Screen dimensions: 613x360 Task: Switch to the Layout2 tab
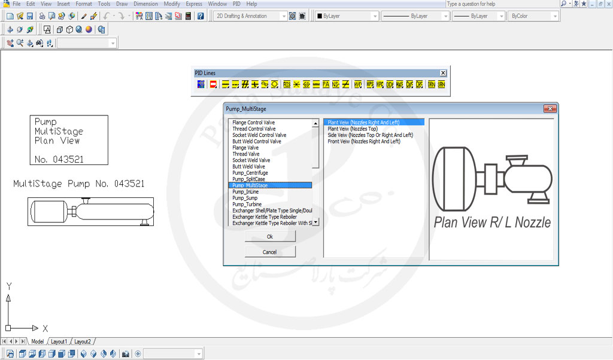(x=83, y=341)
